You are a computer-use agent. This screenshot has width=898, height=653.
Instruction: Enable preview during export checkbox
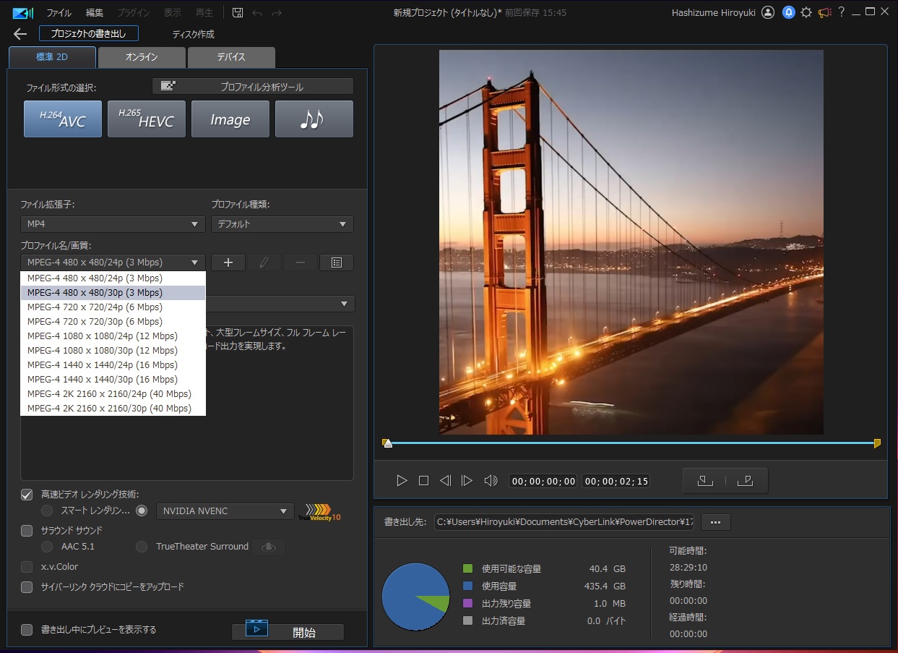[x=27, y=630]
